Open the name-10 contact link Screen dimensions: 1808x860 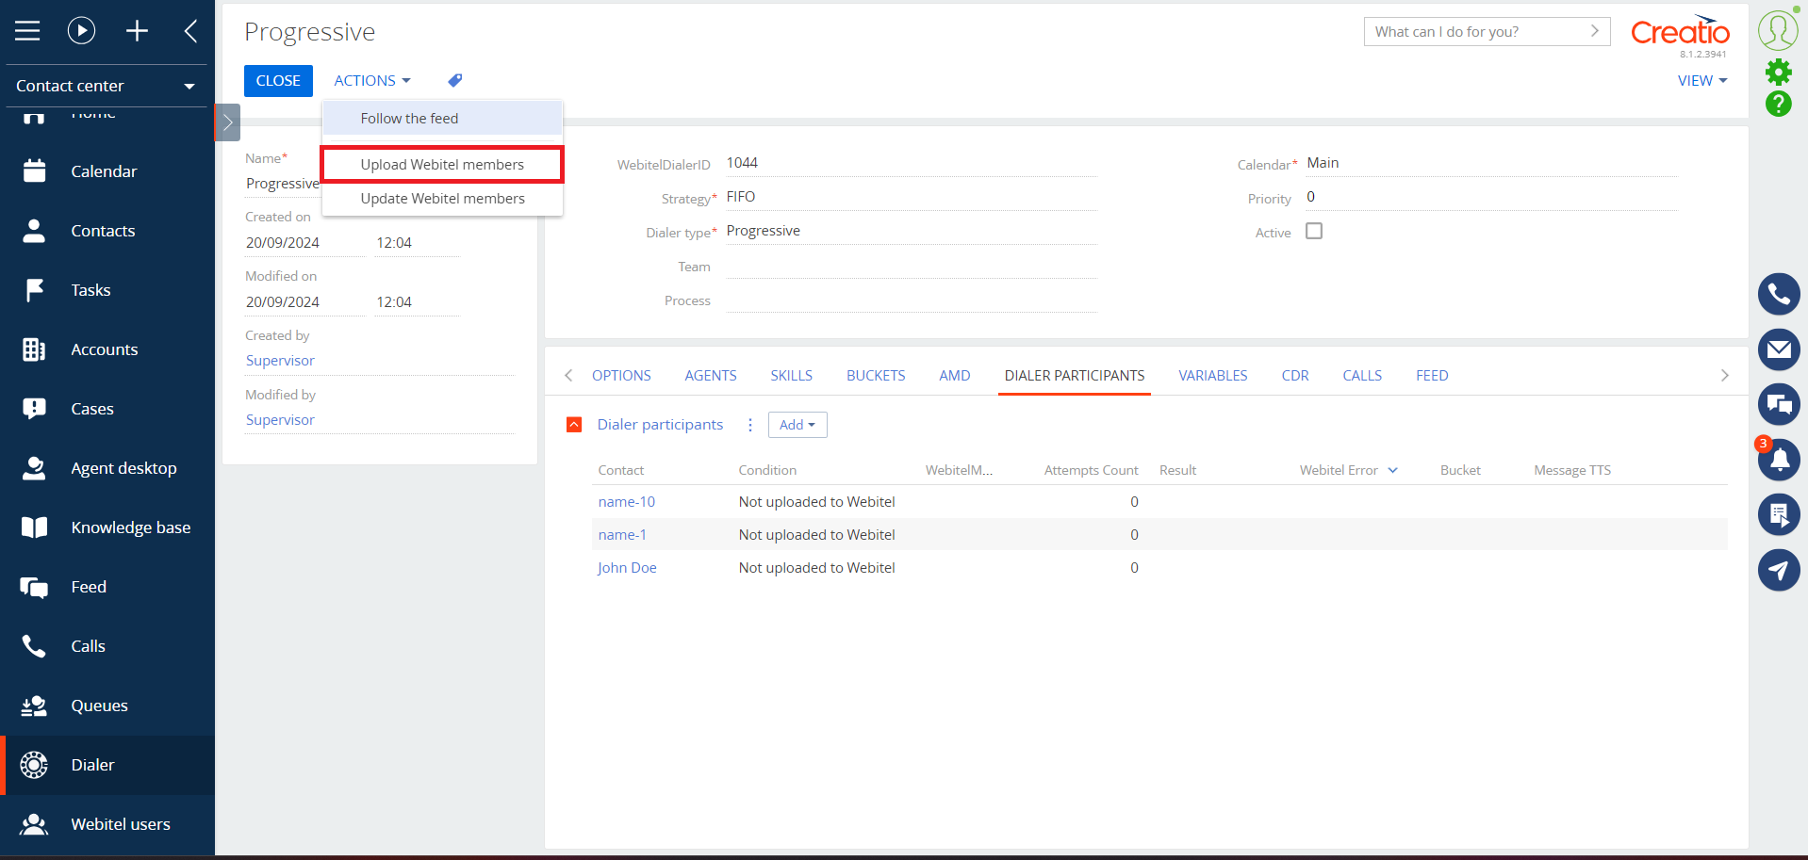click(627, 502)
